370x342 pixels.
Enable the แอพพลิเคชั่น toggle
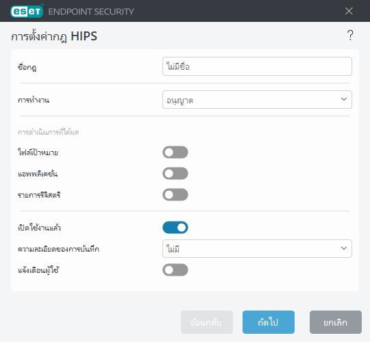pos(175,173)
